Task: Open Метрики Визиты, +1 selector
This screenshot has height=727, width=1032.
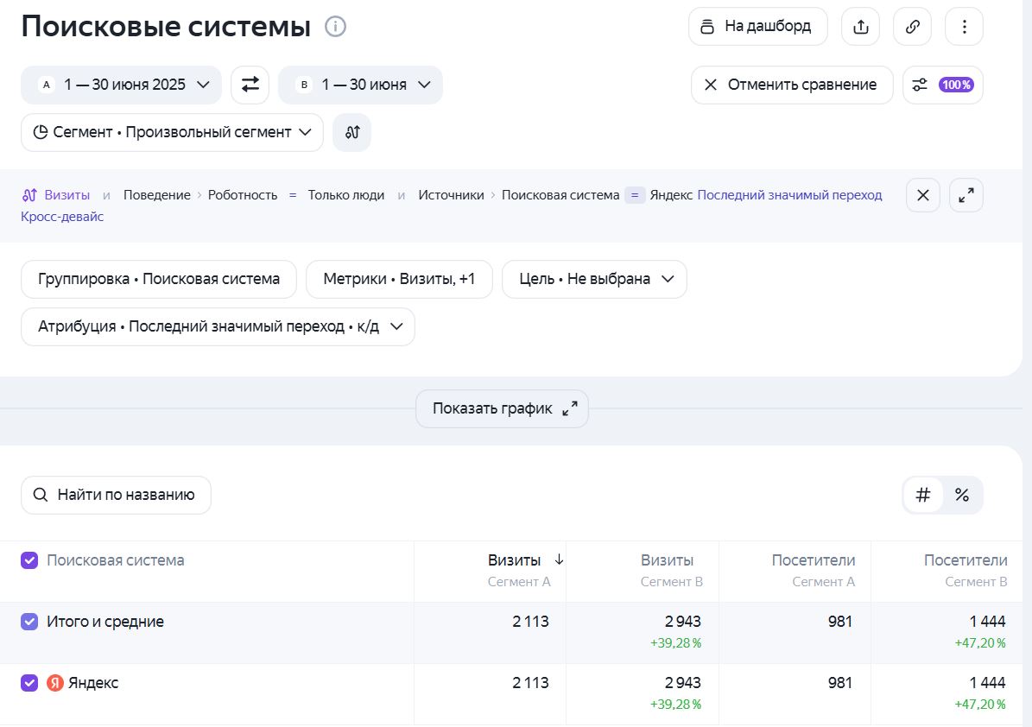Action: point(399,279)
